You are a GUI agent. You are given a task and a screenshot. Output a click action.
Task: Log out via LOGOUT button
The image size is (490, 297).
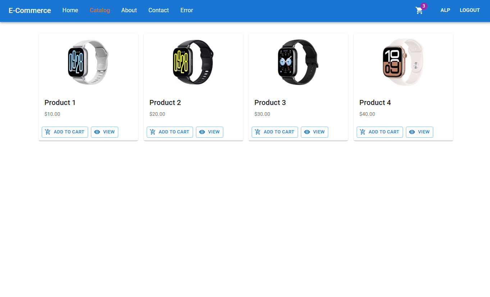(470, 10)
